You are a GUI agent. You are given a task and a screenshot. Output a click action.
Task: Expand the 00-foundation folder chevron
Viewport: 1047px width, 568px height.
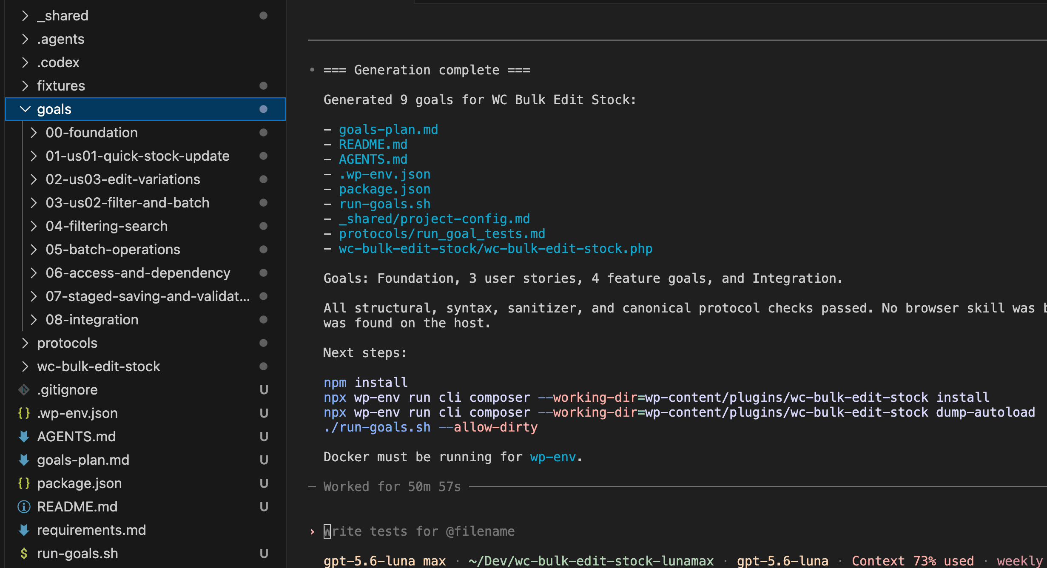tap(34, 133)
